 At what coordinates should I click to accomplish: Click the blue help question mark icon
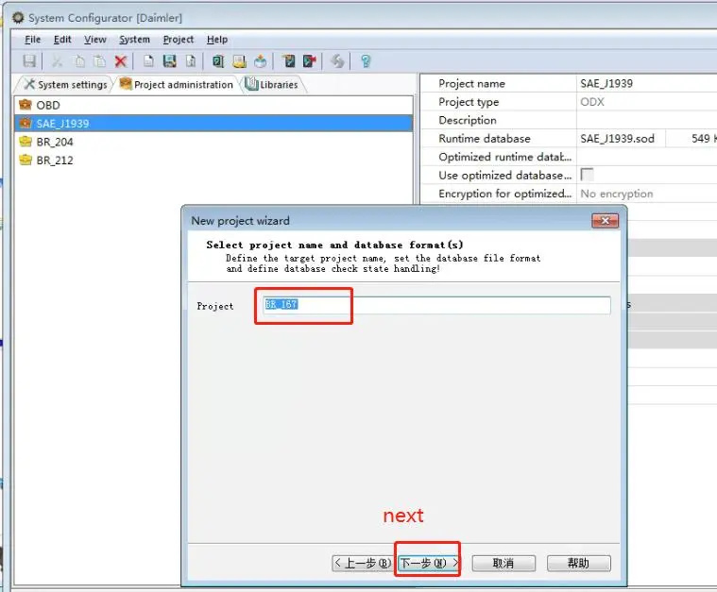point(366,61)
